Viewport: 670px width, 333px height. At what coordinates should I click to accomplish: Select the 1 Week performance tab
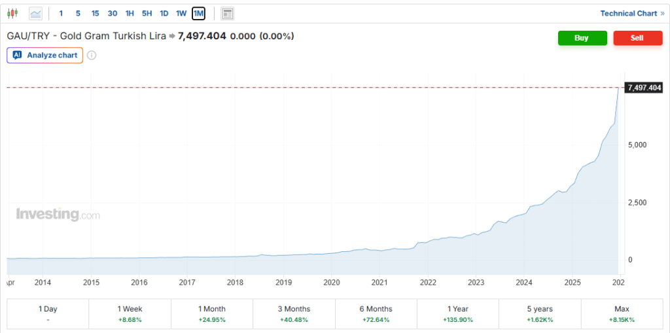130,314
